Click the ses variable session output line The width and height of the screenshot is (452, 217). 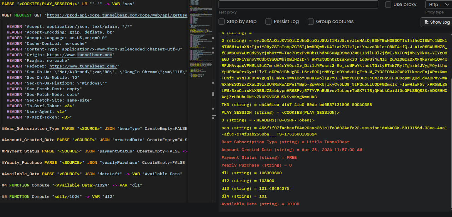tap(334, 131)
